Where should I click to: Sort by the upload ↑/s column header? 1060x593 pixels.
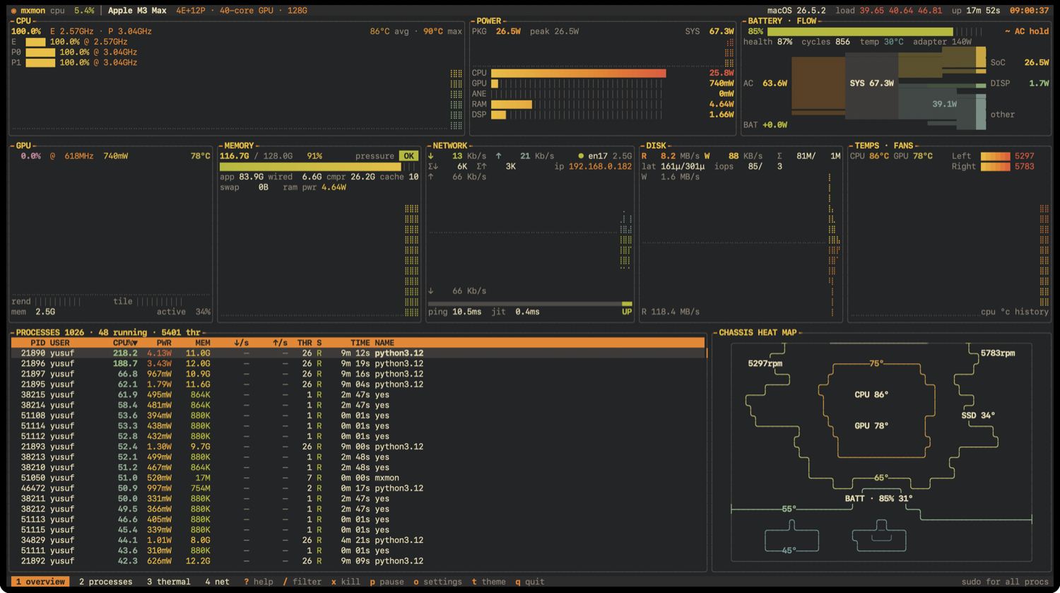(280, 343)
